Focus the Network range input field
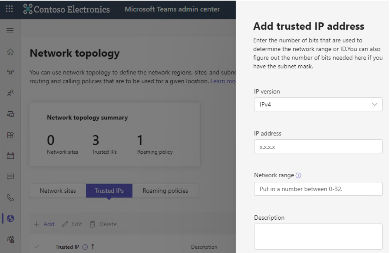Image resolution: width=390 pixels, height=253 pixels. (x=318, y=189)
